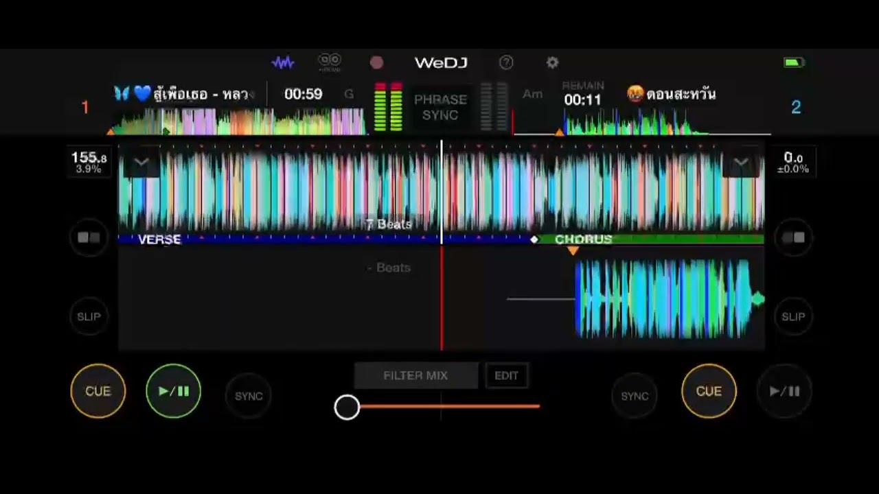The image size is (879, 494).
Task: Tap the white diamond phrase marker
Action: pyautogui.click(x=534, y=239)
